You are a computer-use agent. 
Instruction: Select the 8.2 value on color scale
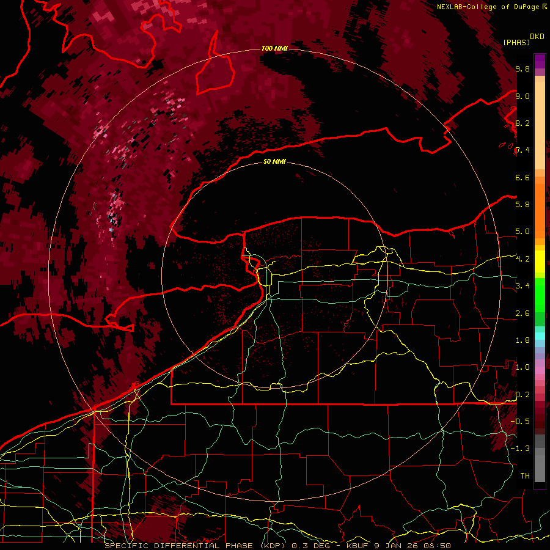click(x=522, y=123)
